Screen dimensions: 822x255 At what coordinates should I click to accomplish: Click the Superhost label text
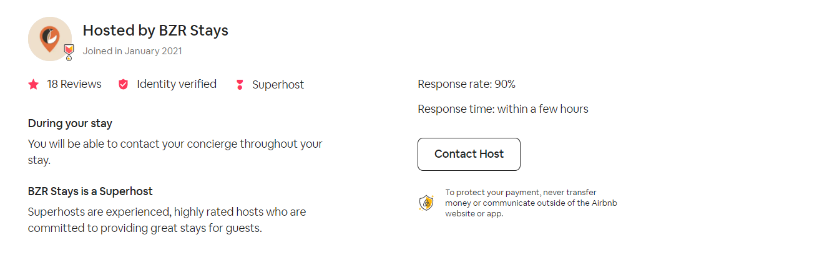tap(278, 85)
